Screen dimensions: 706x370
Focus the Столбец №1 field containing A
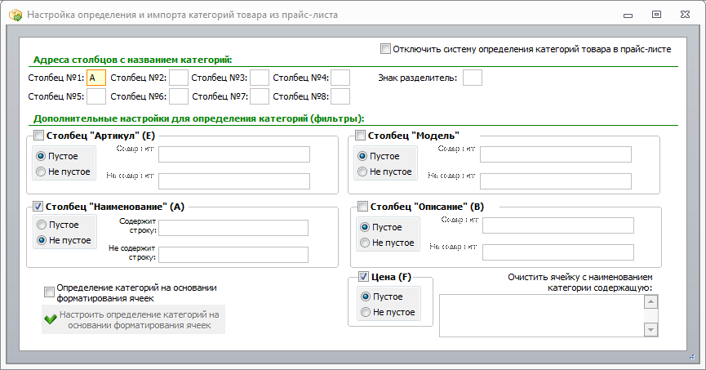tap(96, 78)
